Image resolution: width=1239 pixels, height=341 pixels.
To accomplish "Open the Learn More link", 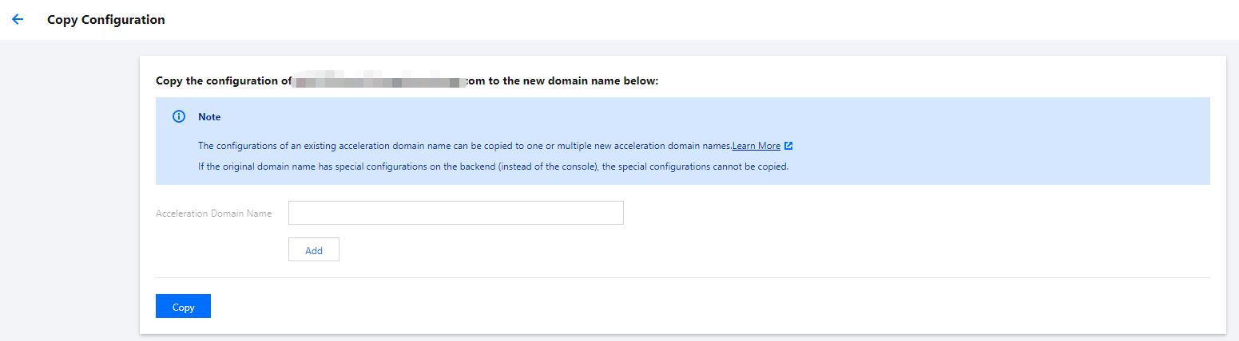I will point(756,146).
